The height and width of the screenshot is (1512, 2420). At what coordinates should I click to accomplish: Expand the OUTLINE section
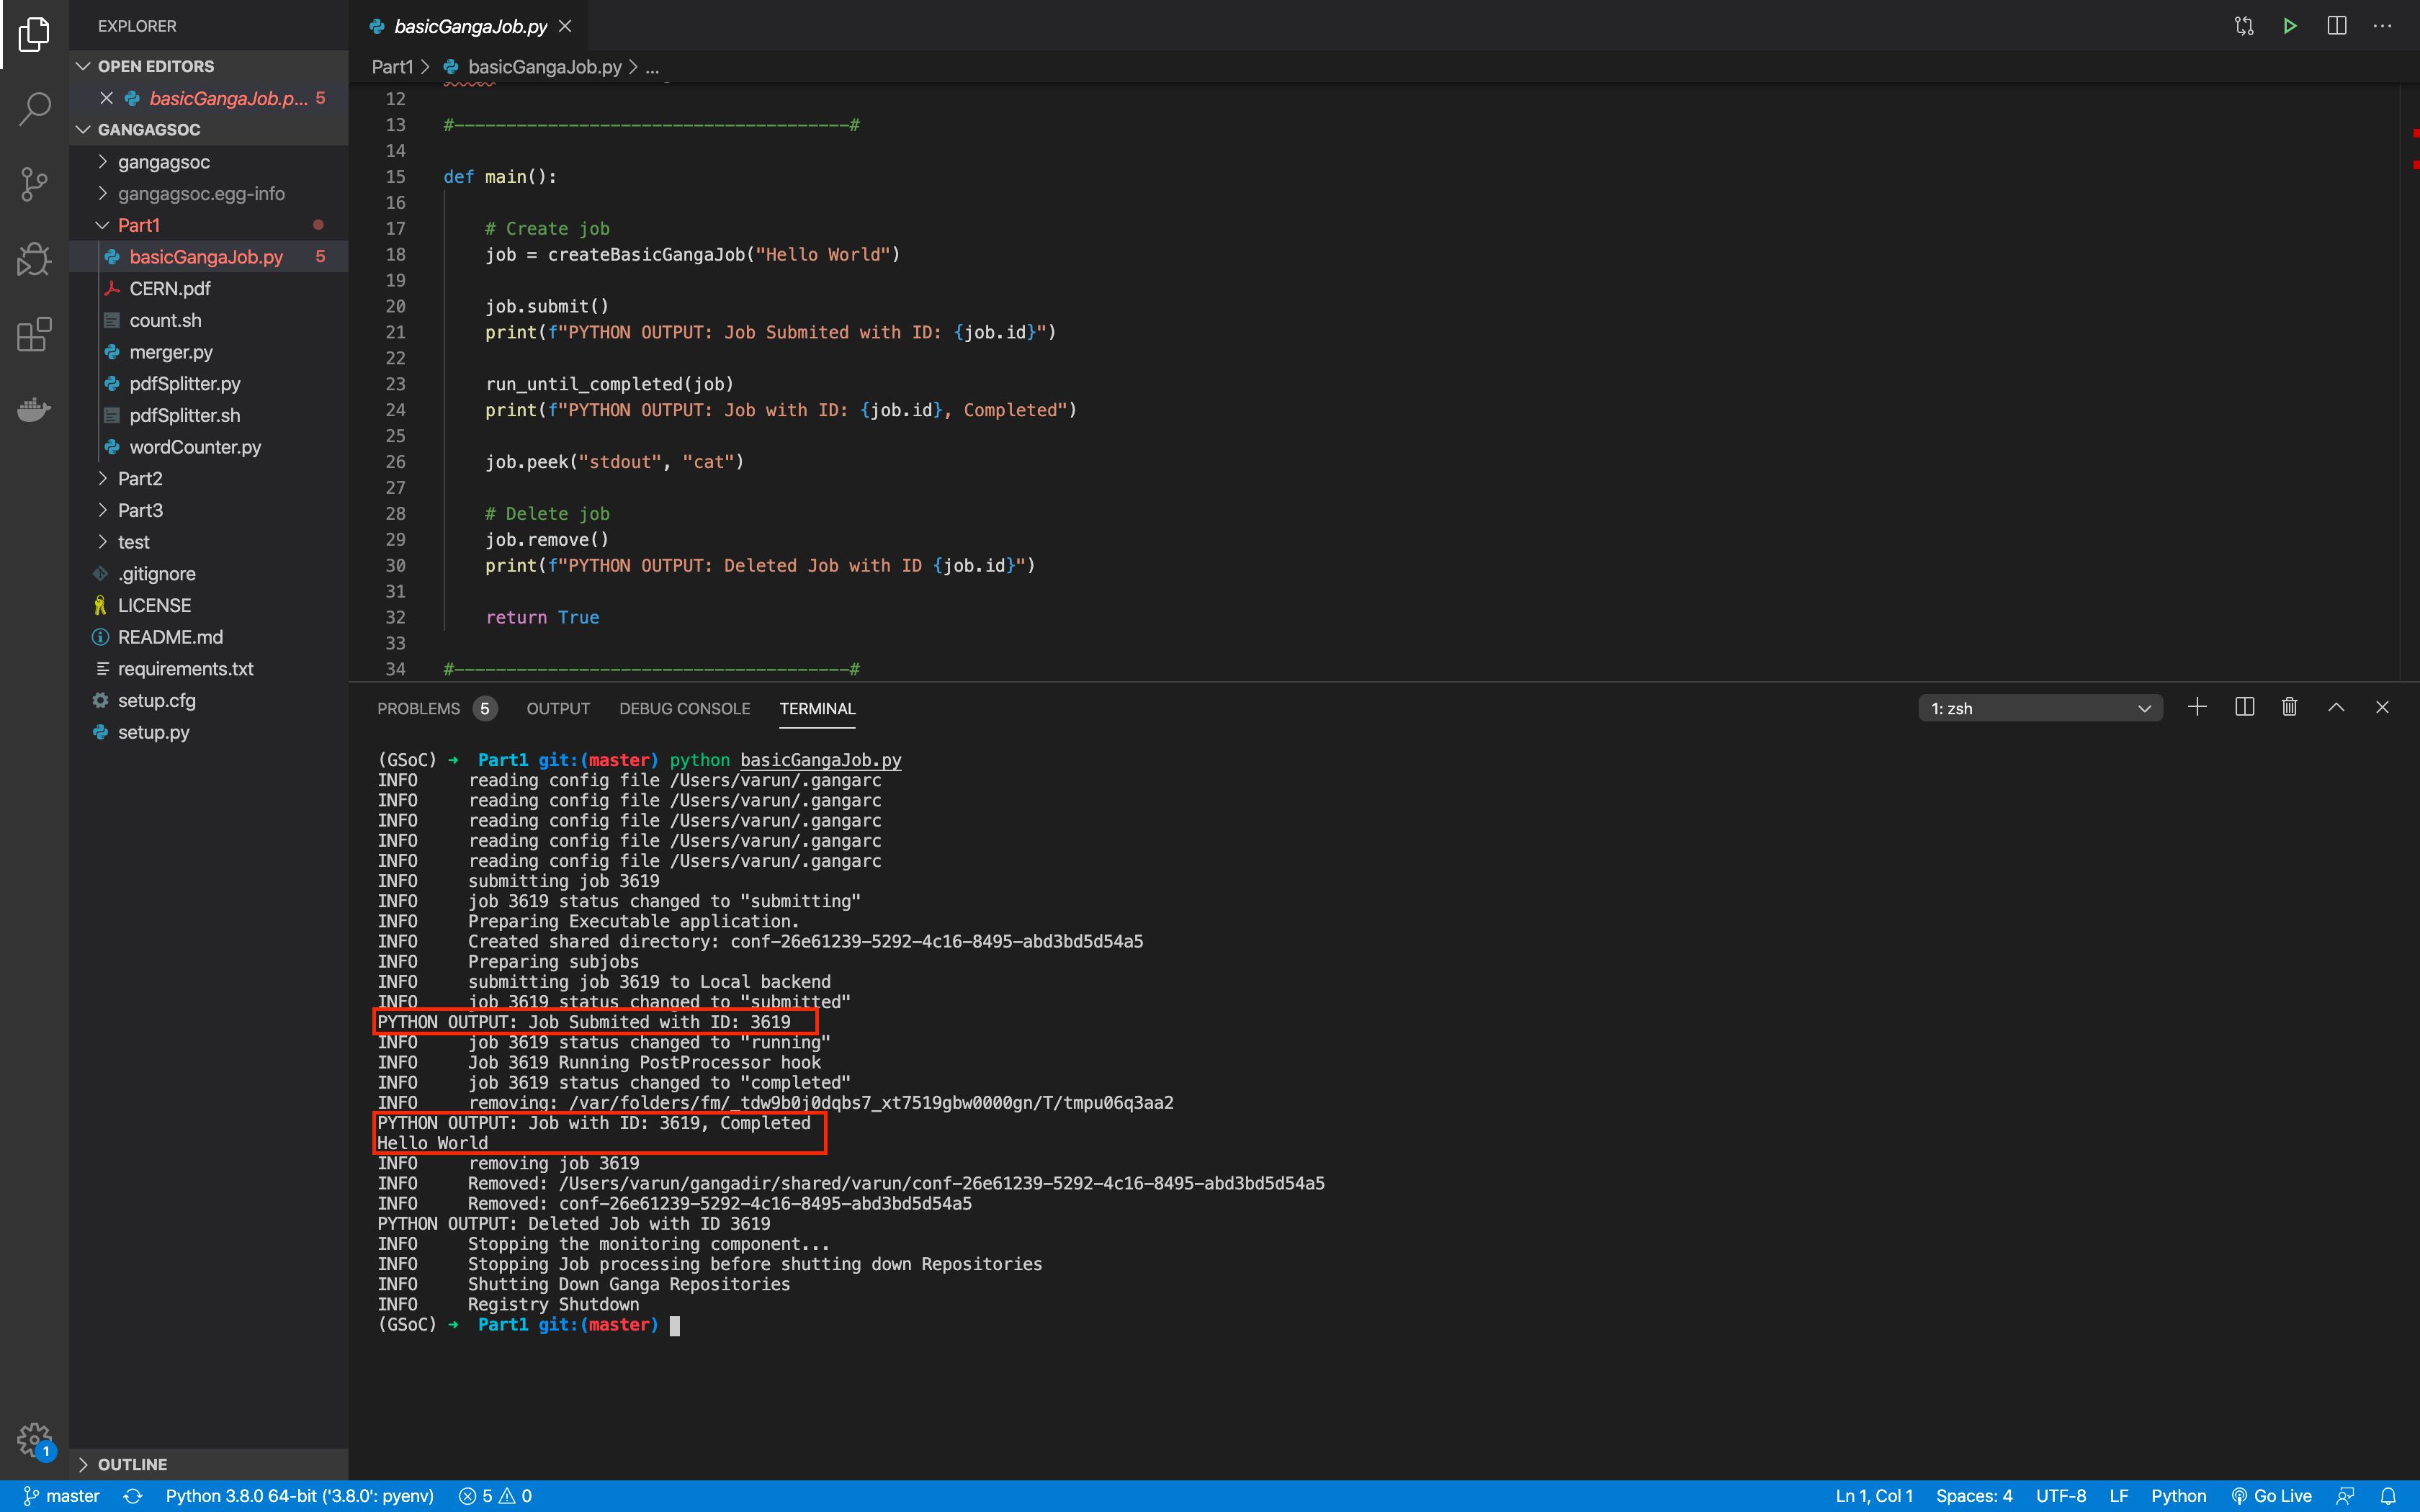208,1464
